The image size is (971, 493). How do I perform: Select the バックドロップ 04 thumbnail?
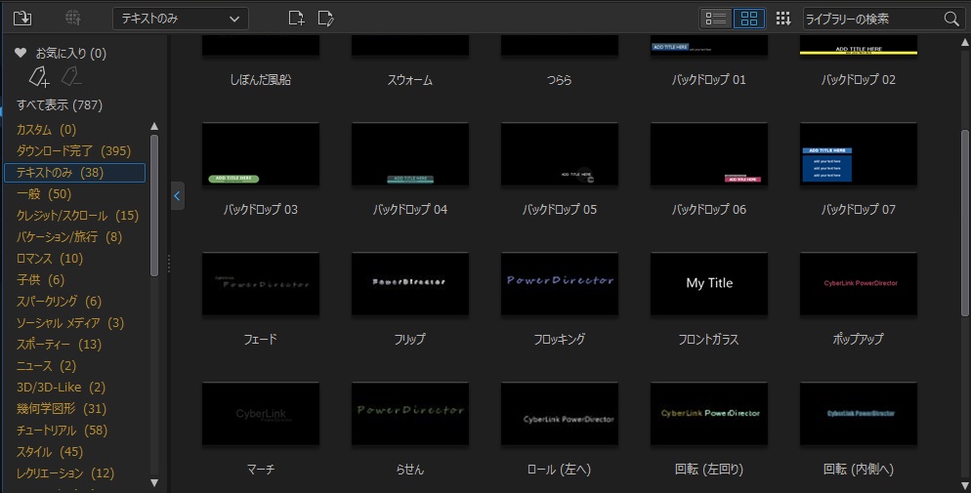point(410,154)
